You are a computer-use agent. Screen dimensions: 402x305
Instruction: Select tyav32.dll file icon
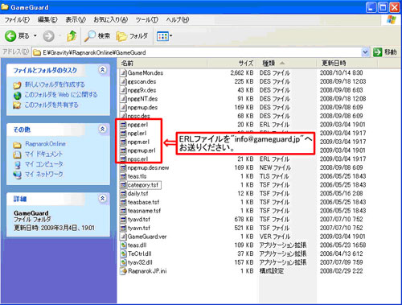pyautogui.click(x=123, y=262)
